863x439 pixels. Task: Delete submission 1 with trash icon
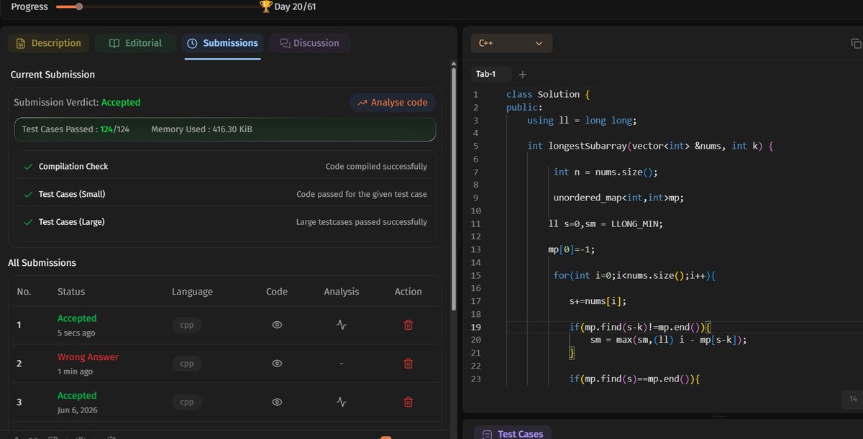coord(408,325)
